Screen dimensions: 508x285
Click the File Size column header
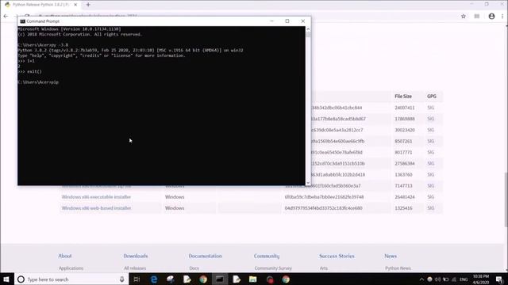click(403, 97)
